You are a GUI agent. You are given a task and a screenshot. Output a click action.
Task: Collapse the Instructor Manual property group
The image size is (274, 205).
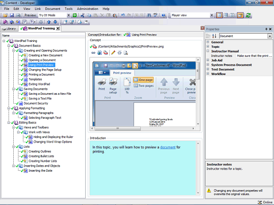point(208,51)
